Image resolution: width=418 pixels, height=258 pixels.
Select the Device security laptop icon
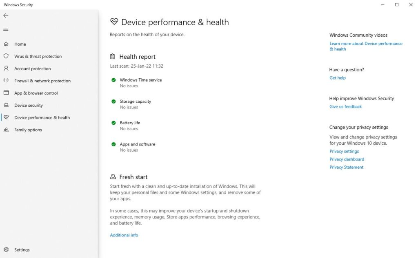tap(6, 105)
